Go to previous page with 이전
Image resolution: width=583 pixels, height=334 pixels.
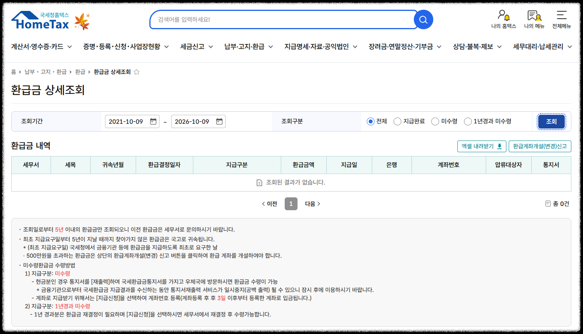270,204
